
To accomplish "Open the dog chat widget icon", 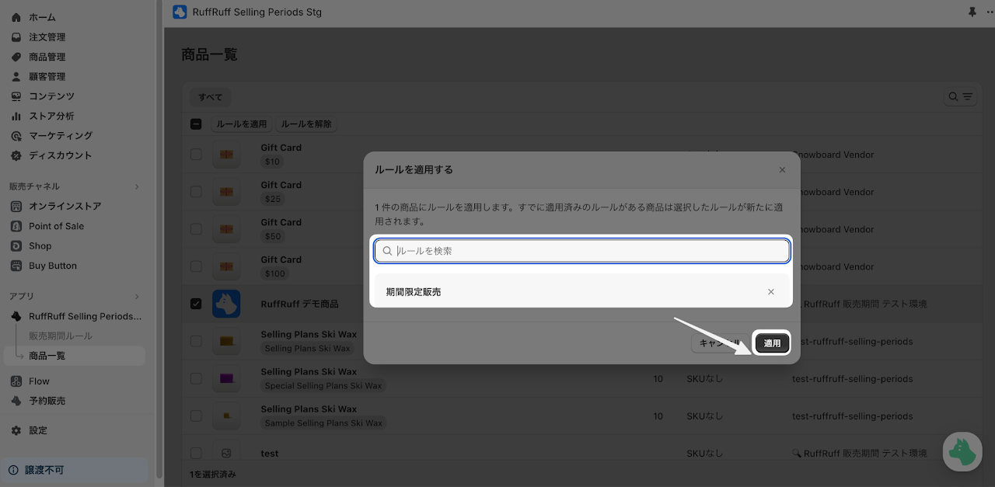I will [x=962, y=451].
